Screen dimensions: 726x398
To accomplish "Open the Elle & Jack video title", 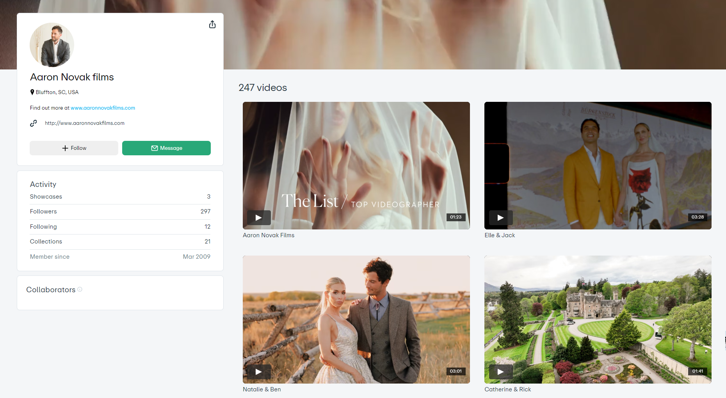I will point(500,235).
